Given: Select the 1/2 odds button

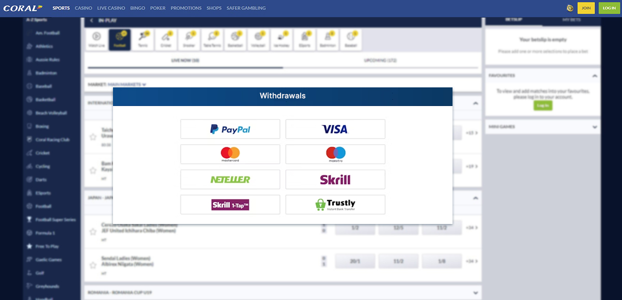Looking at the screenshot, I should (x=355, y=228).
